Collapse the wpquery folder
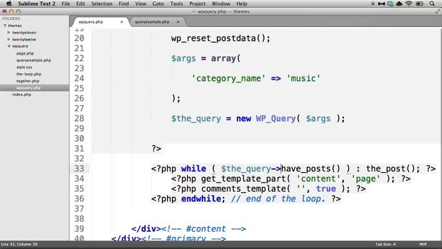Image resolution: width=442 pixels, height=249 pixels. (x=9, y=46)
